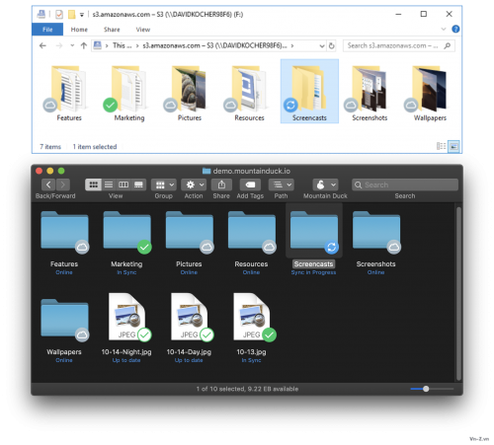
Task: Expand the Explorer address bar history dropdown
Action: pyautogui.click(x=322, y=46)
